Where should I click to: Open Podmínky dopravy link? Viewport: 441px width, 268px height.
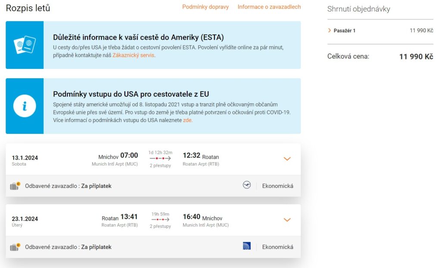pyautogui.click(x=205, y=7)
